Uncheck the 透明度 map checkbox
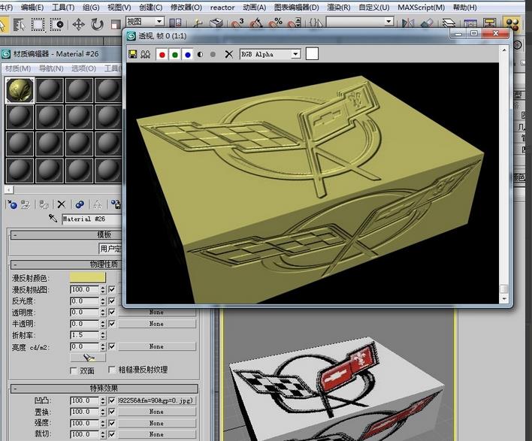This screenshot has height=441, width=532. point(112,312)
